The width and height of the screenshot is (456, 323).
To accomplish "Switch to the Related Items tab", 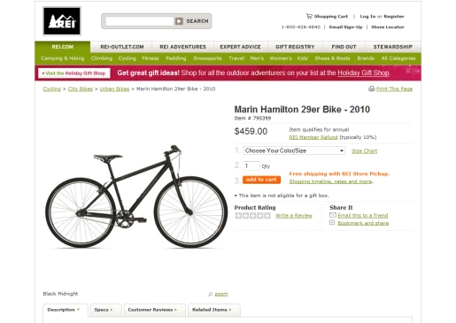I will click(214, 310).
